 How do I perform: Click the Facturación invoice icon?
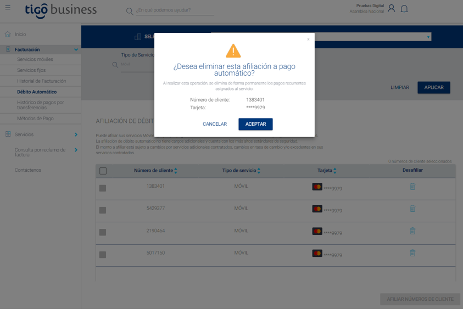pyautogui.click(x=8, y=49)
